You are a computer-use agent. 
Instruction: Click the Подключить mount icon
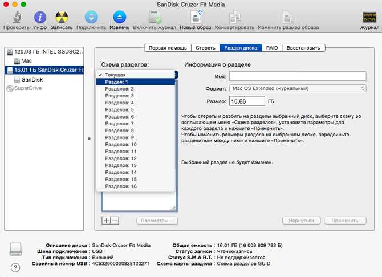[x=91, y=17]
